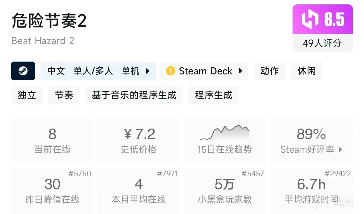This screenshot has height=214, width=364.
Task: Open the 小黑盒玩家数 stat card
Action: 225,190
